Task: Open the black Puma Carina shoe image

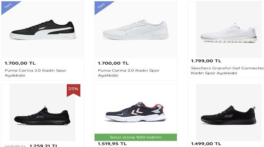Action: [x=42, y=30]
